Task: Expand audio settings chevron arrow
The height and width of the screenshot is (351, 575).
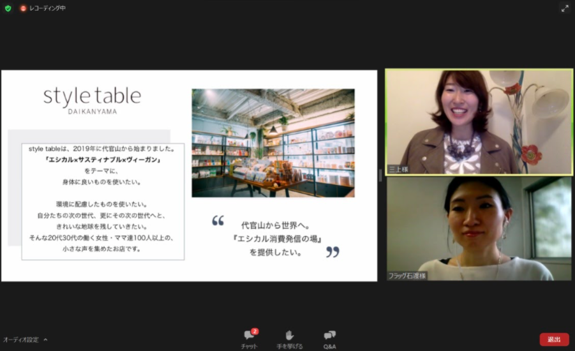Action: click(x=45, y=340)
